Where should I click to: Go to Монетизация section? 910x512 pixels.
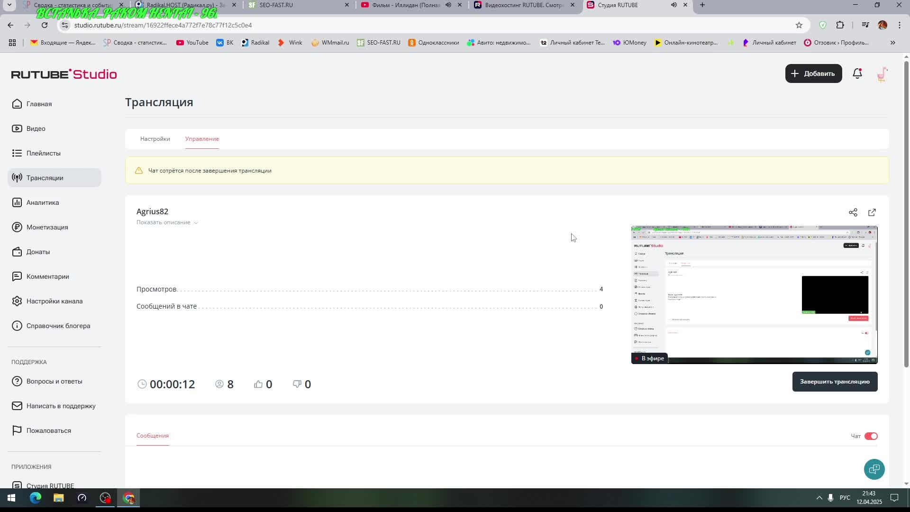[47, 227]
